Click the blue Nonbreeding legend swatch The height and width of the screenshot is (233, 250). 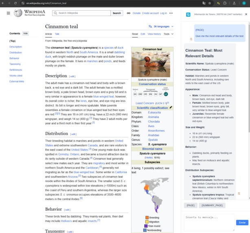145,230
